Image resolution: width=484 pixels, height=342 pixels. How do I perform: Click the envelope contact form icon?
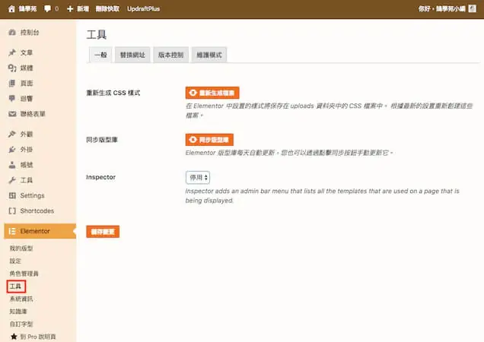pyautogui.click(x=12, y=114)
